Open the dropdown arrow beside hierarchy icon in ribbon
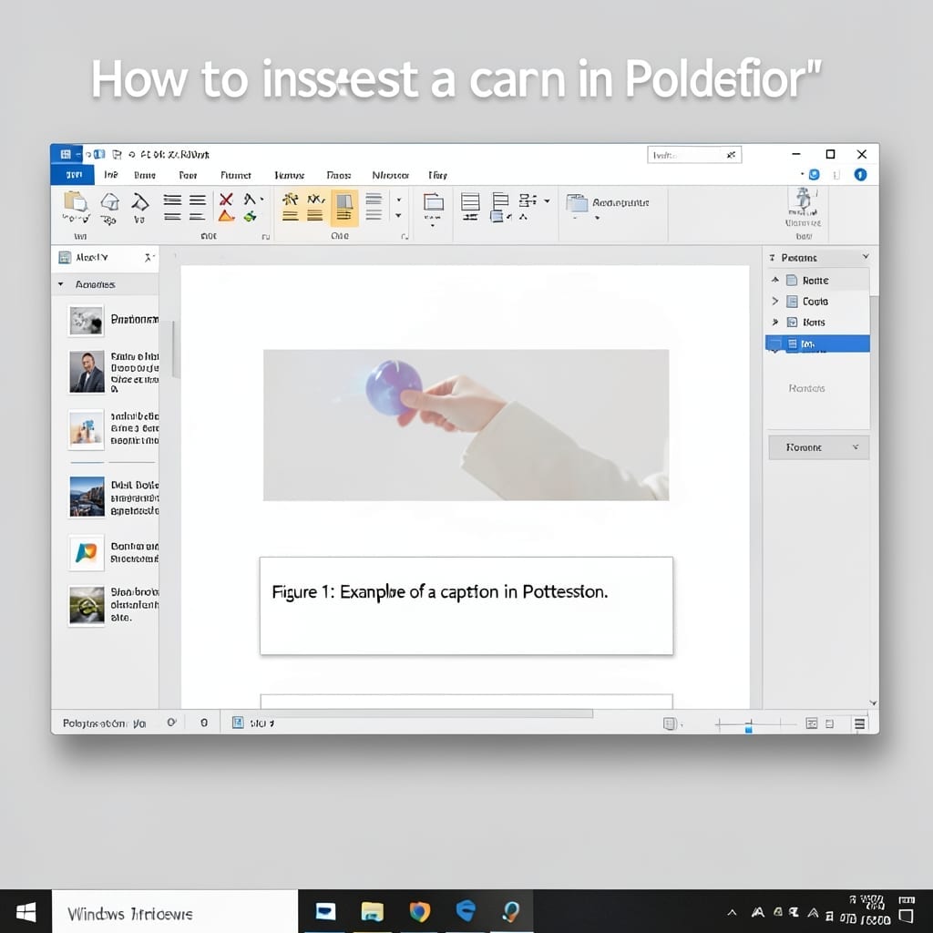 [547, 200]
